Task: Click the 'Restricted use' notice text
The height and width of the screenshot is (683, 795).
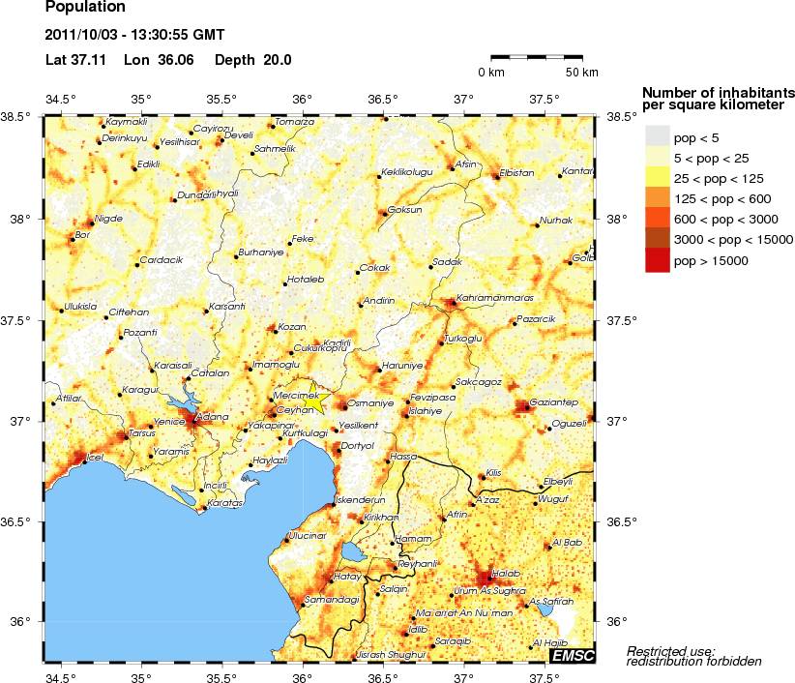Action: 679,656
